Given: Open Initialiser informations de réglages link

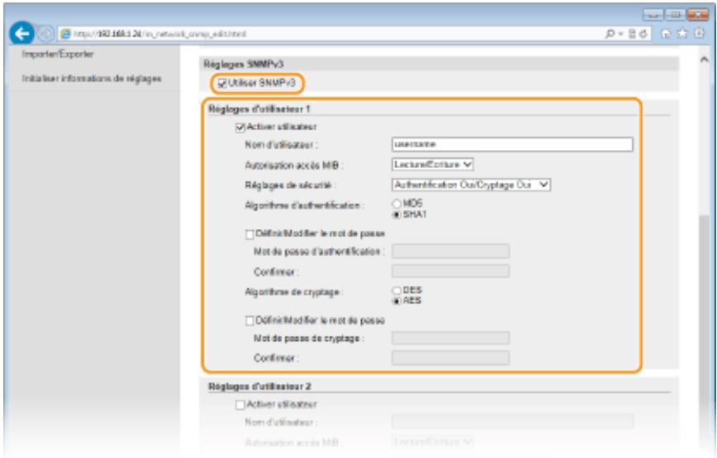Looking at the screenshot, I should [91, 78].
